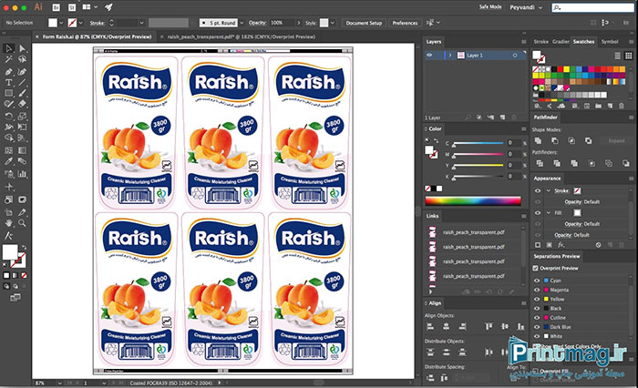Click Unite in Pathfinder shape modes
Viewport: 638px width, 388px height.
tap(538, 141)
